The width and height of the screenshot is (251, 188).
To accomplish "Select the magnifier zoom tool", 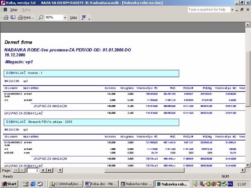I will [x=41, y=18].
